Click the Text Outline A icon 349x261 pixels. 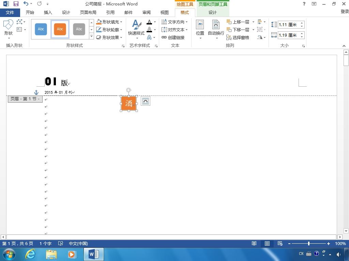tap(149, 29)
